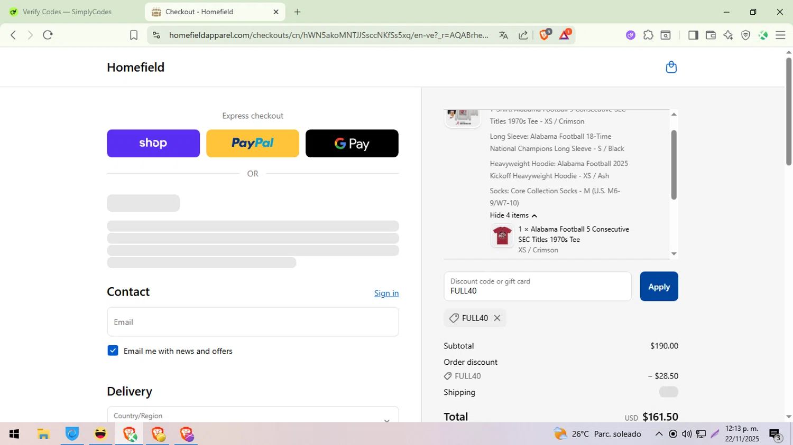793x445 pixels.
Task: Open the Country/Region dropdown
Action: point(253,415)
